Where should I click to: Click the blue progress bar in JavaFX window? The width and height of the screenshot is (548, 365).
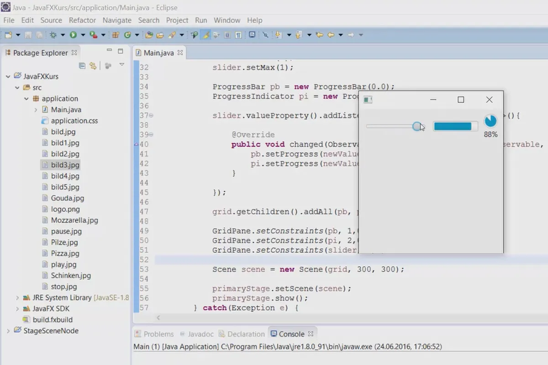point(455,126)
